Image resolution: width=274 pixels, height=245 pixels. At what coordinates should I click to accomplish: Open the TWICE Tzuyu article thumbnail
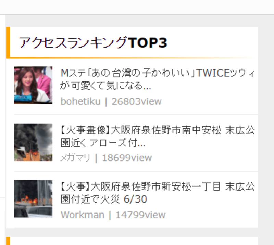33,85
